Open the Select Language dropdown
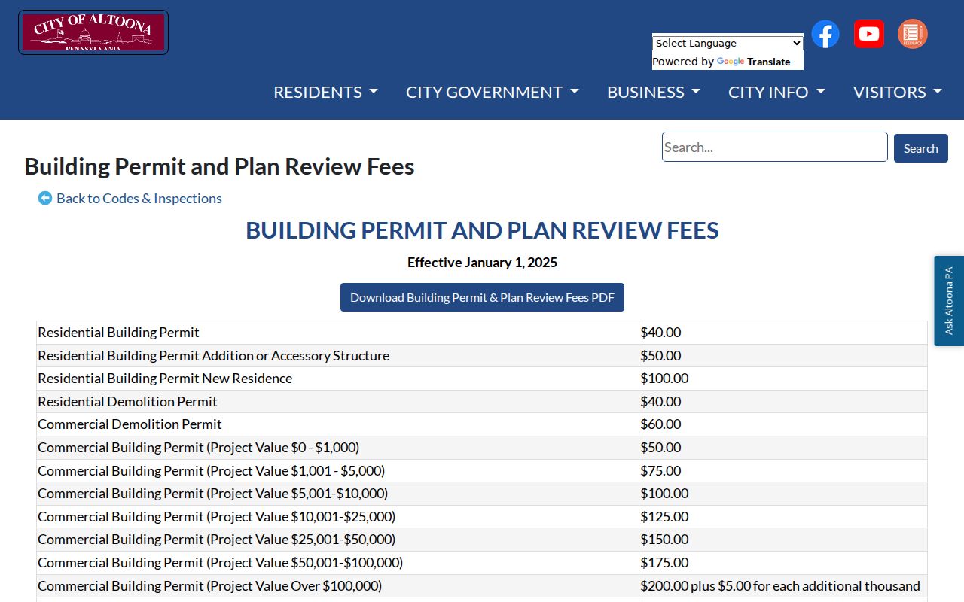The image size is (964, 602). (x=728, y=44)
